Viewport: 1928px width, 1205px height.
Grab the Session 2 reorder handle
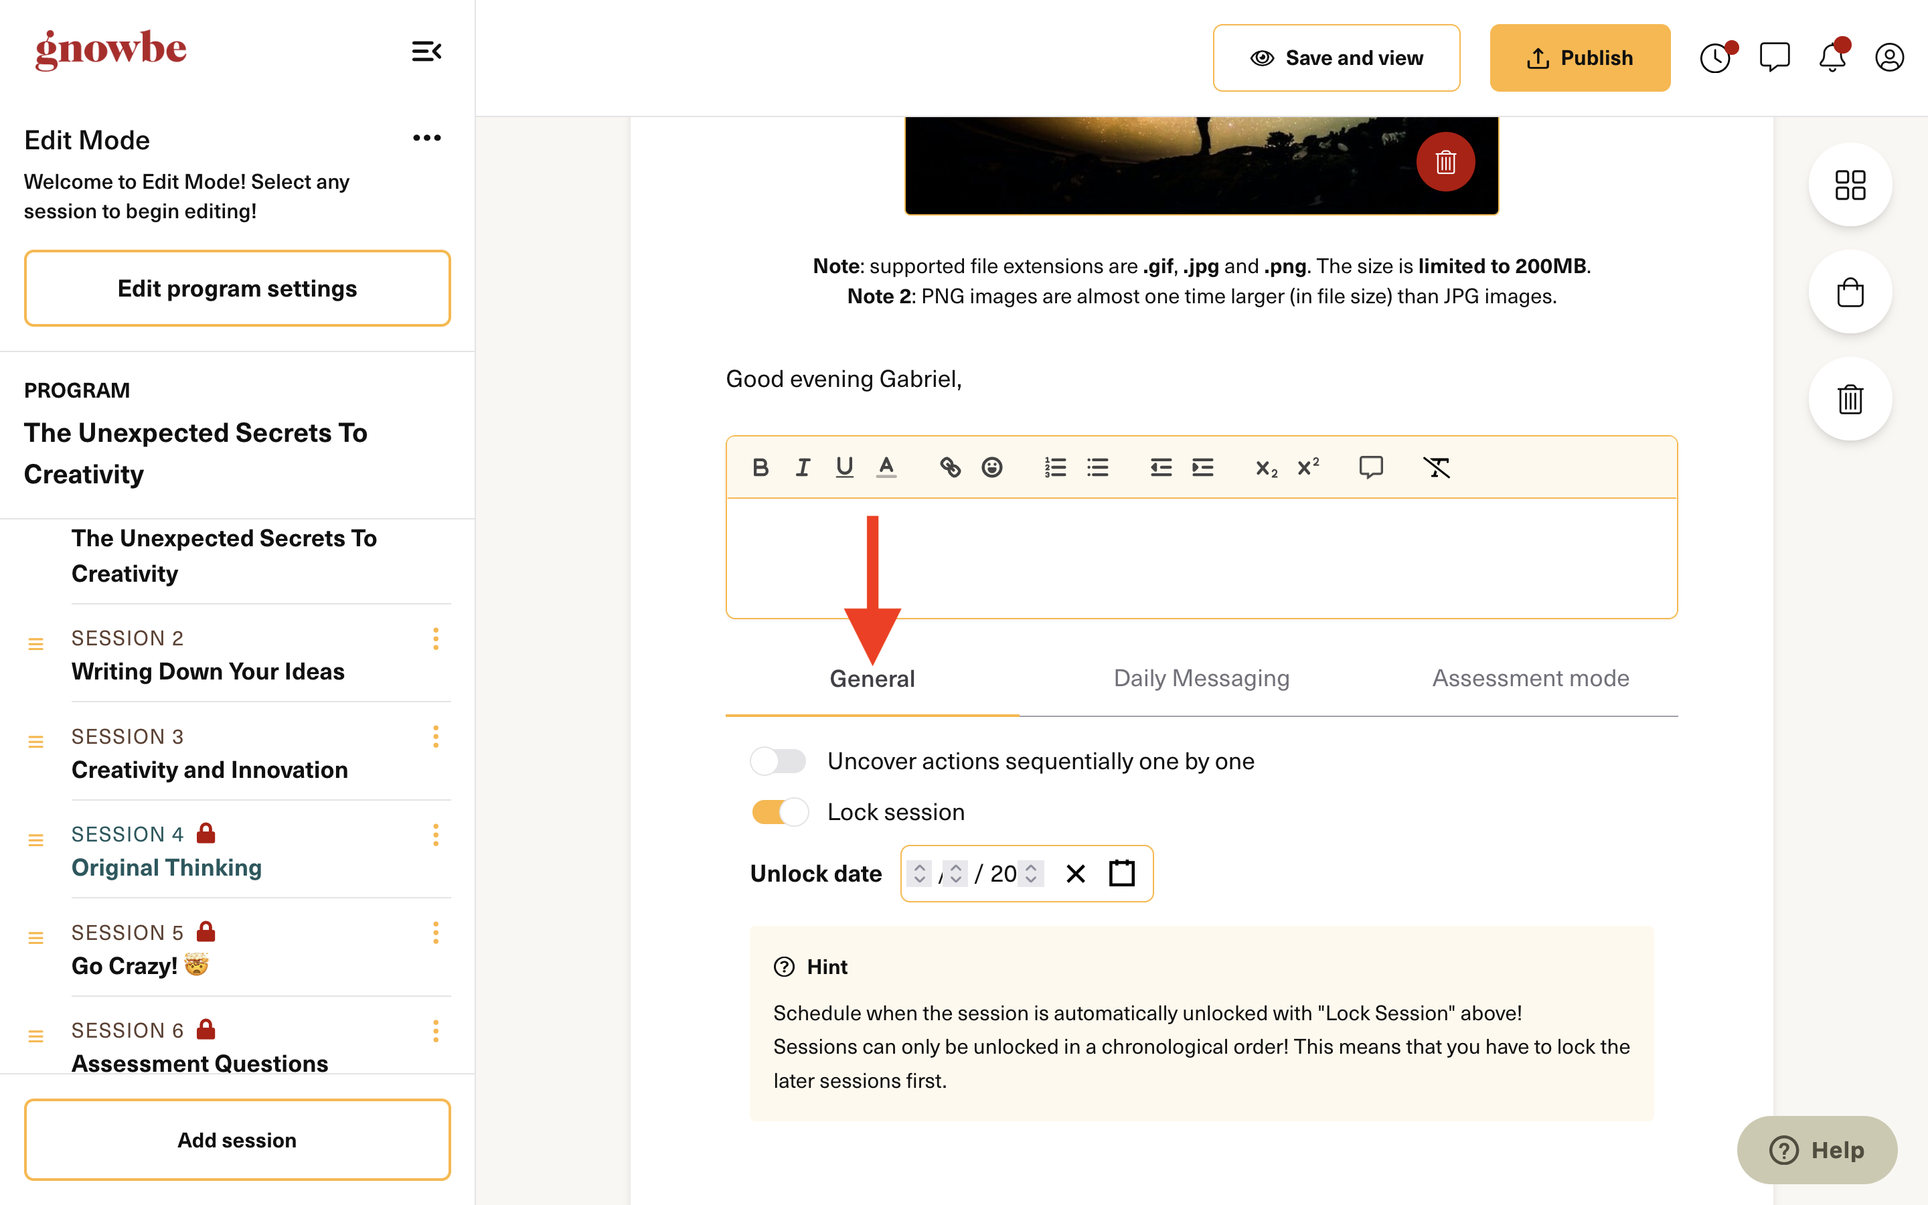(36, 643)
